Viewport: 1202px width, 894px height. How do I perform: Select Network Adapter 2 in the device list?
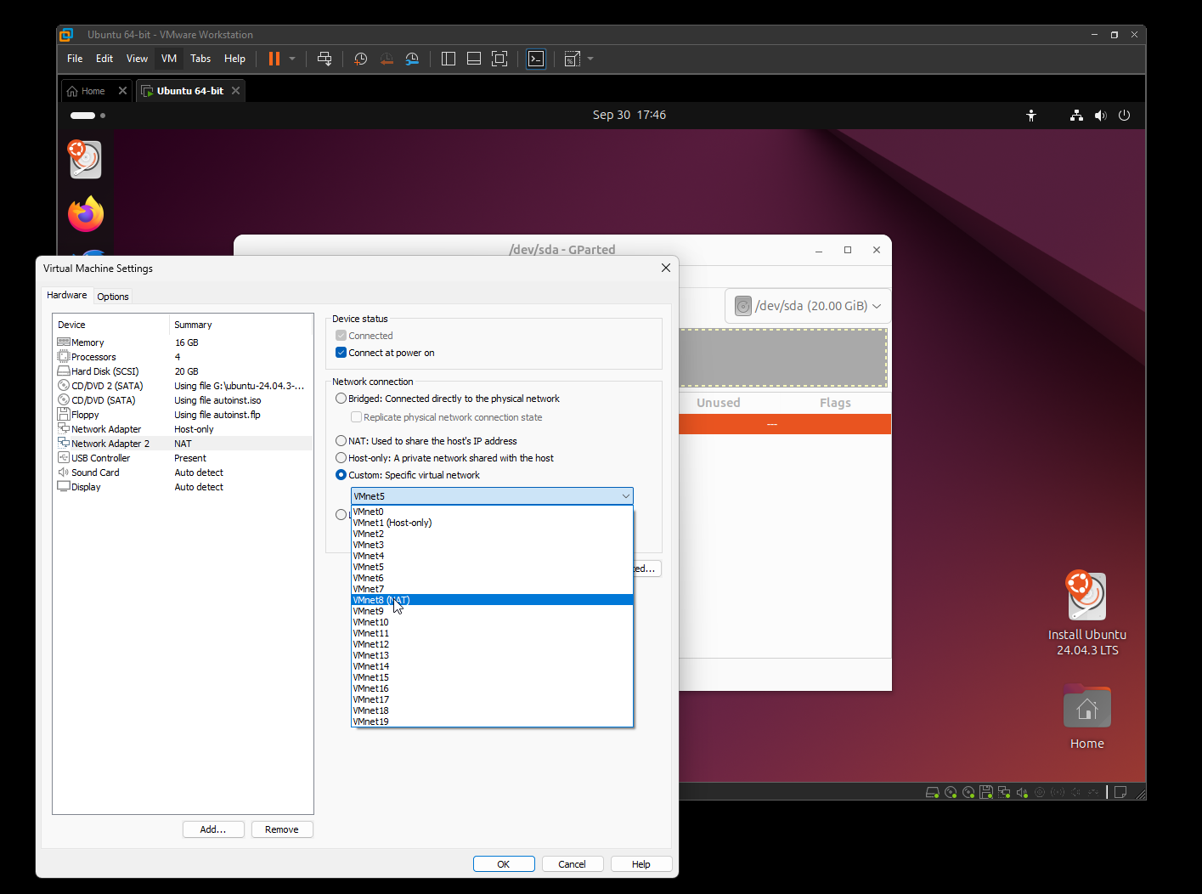183,444
